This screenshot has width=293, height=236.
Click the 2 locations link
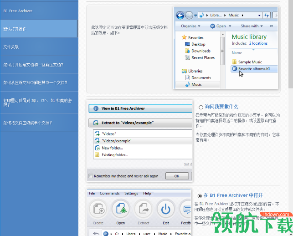(258, 43)
